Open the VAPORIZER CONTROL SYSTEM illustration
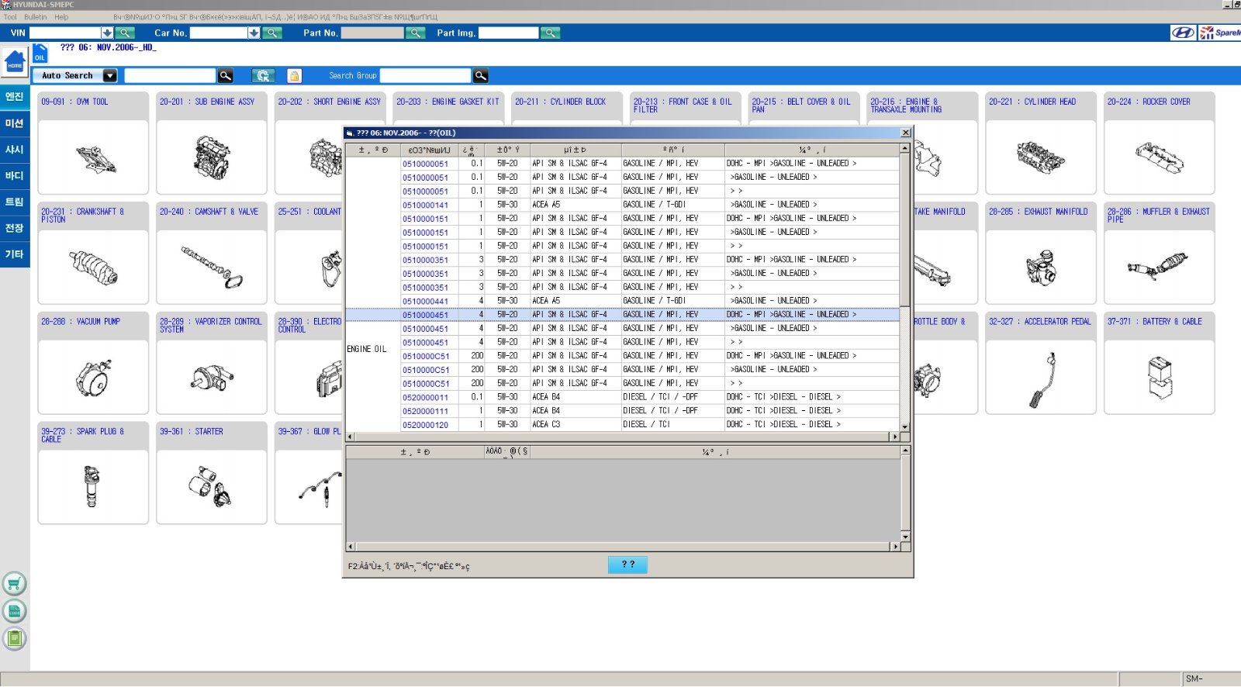 click(212, 378)
